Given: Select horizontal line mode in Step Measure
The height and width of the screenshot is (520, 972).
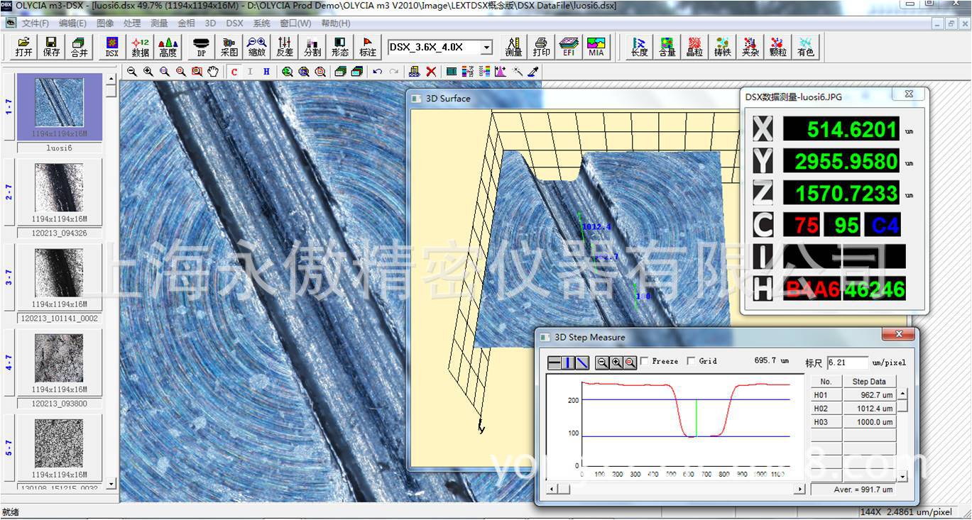Looking at the screenshot, I should tap(554, 363).
